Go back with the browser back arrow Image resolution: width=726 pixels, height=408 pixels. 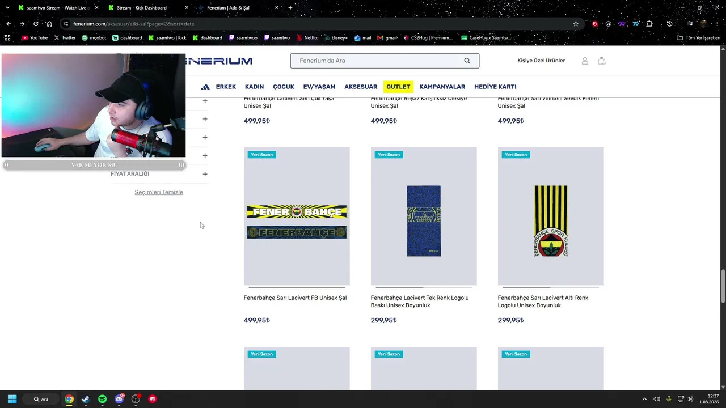(x=9, y=24)
